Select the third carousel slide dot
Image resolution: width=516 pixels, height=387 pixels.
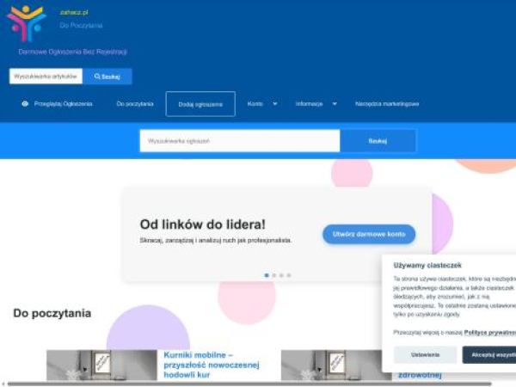[x=281, y=275]
